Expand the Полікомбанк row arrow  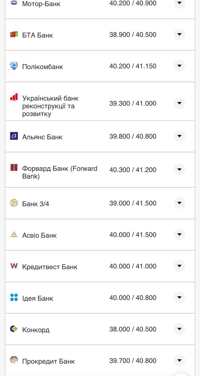179,66
